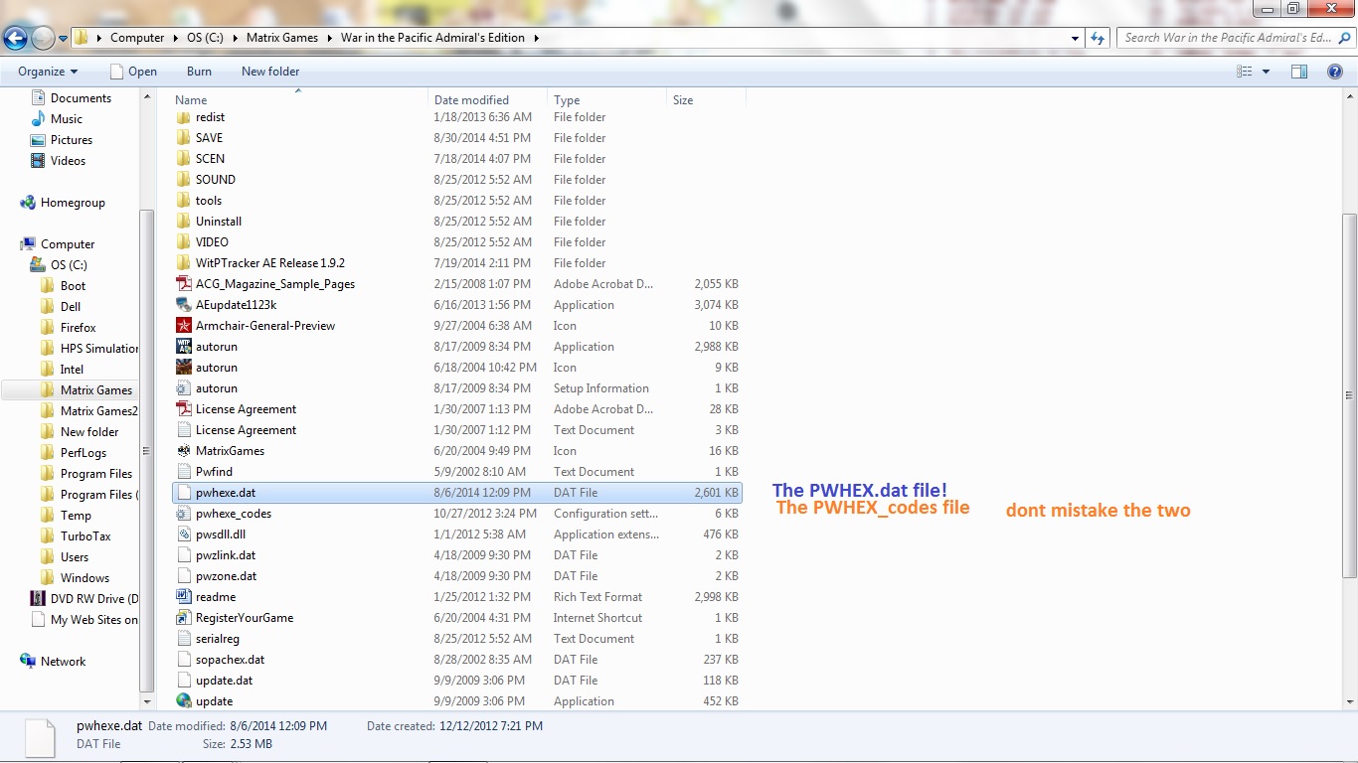Select the SAVE folder icon
The image size is (1358, 763).
click(x=183, y=138)
